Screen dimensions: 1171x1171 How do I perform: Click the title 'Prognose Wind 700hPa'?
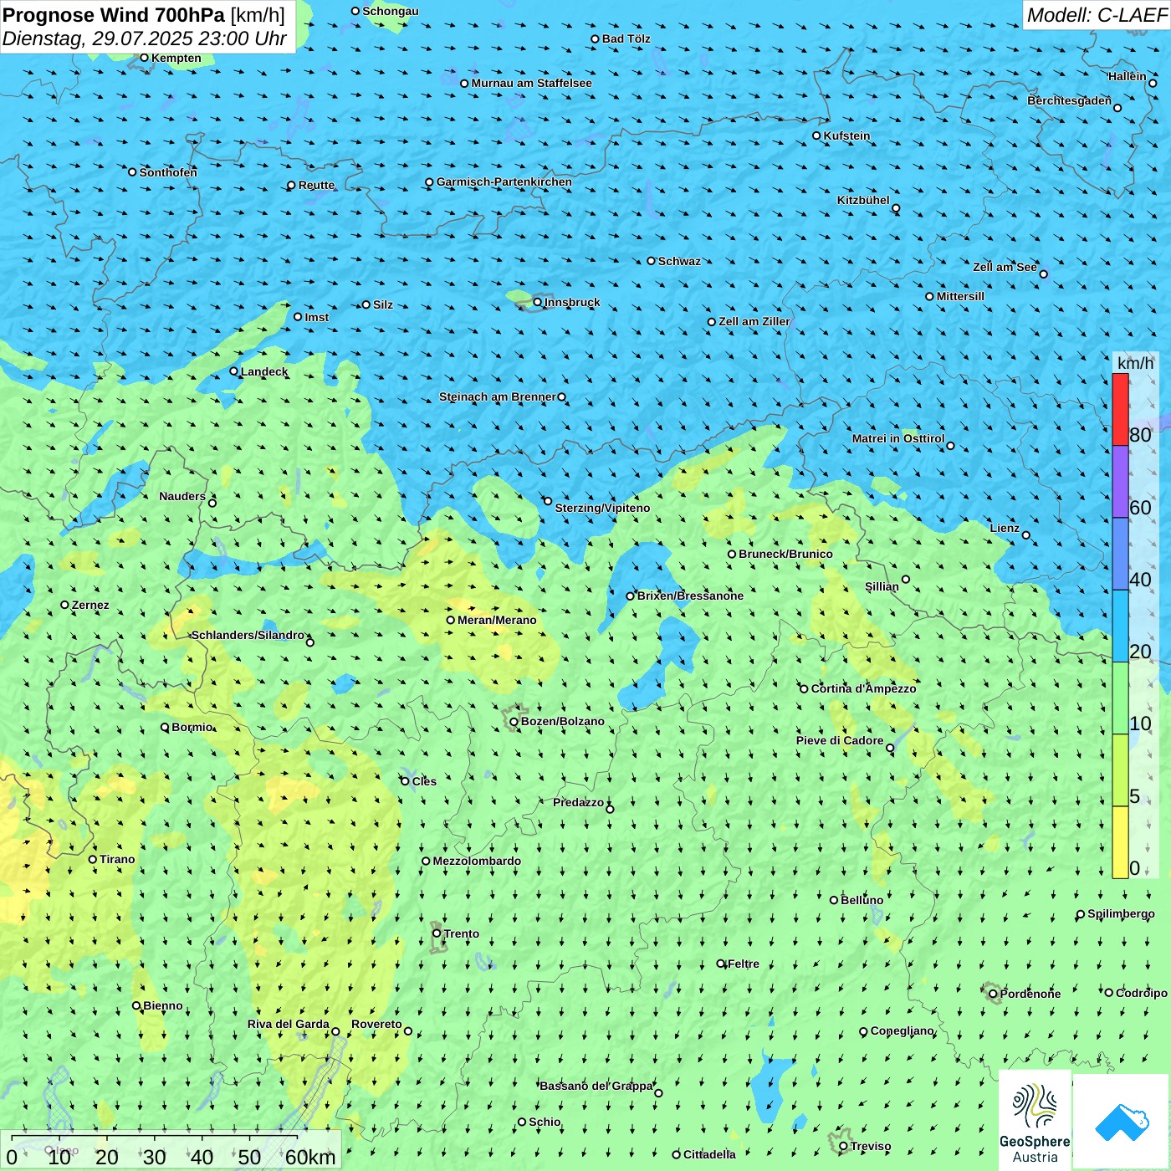[x=115, y=15]
